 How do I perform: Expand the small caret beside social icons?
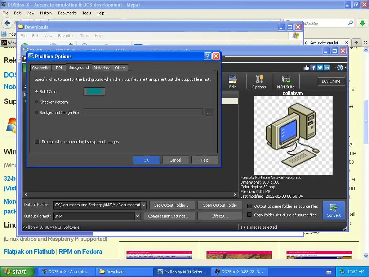click(x=334, y=67)
